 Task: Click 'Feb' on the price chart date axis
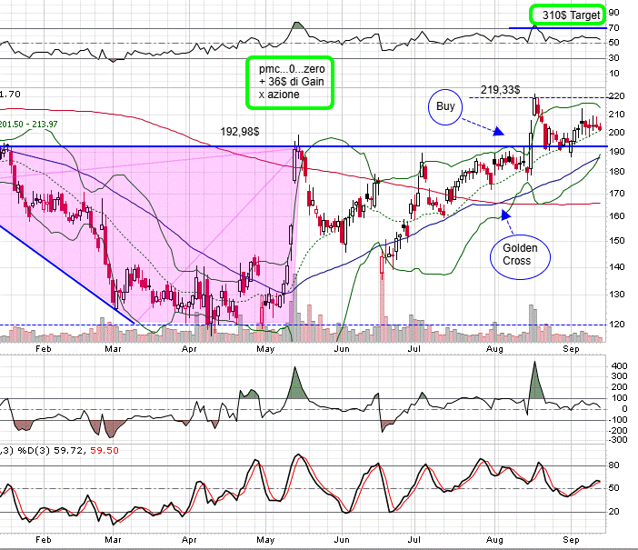(x=43, y=349)
